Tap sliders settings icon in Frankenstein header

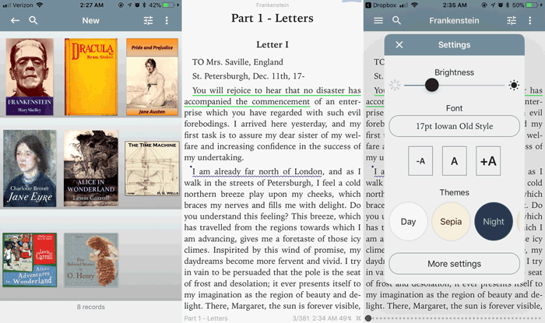click(x=512, y=20)
